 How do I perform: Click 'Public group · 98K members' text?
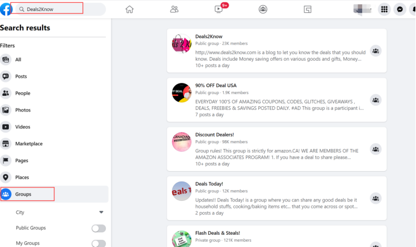tap(221, 142)
